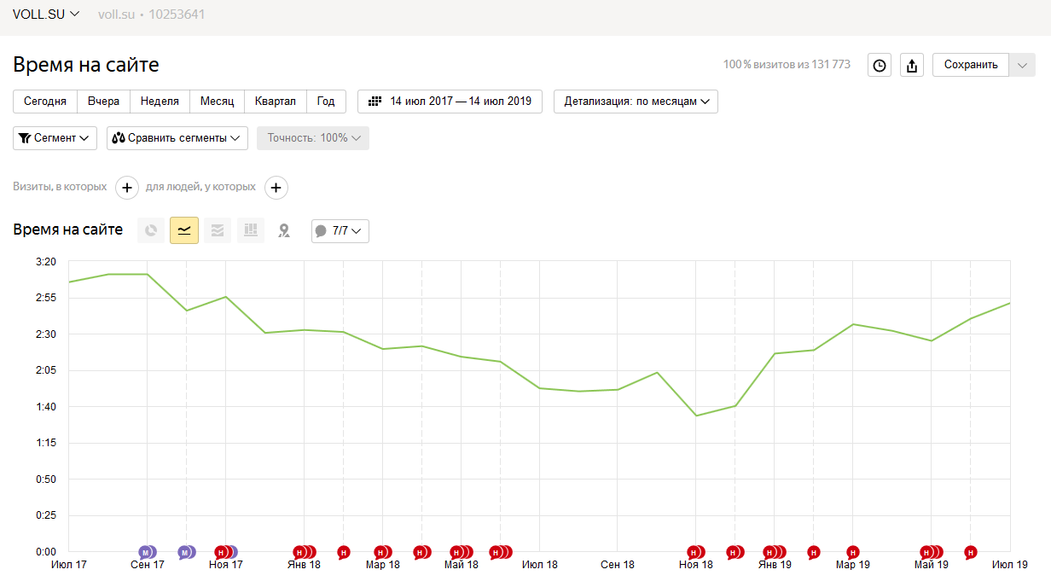Click red annotation marker at Ноя 18

694,553
